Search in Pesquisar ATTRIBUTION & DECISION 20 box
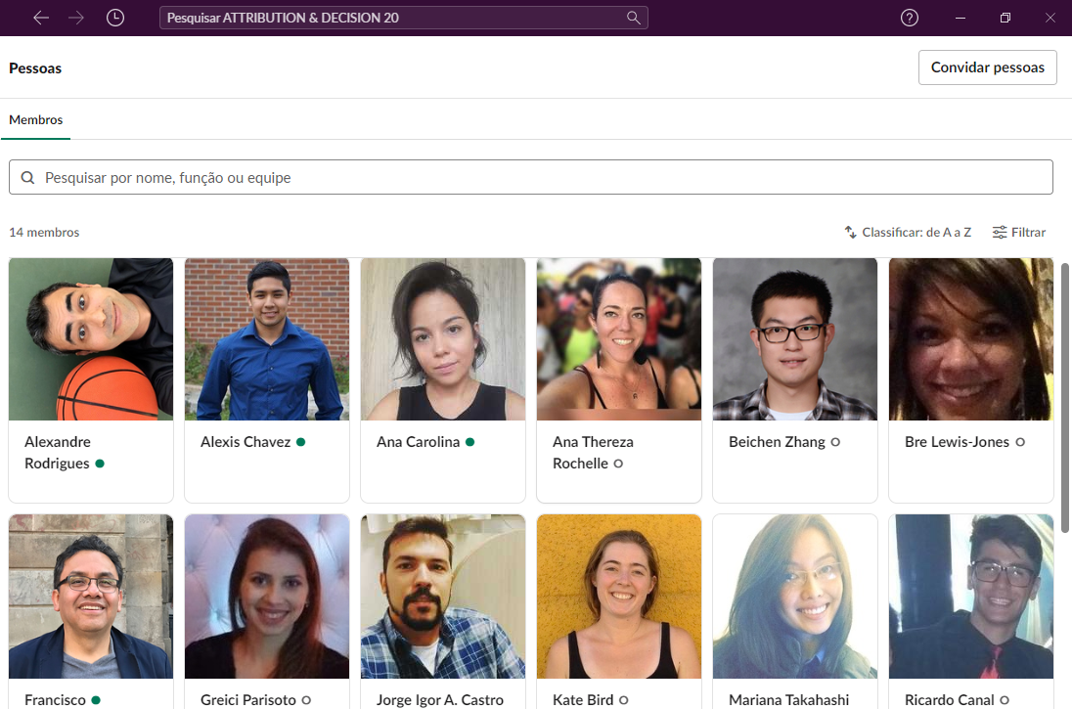 (403, 18)
